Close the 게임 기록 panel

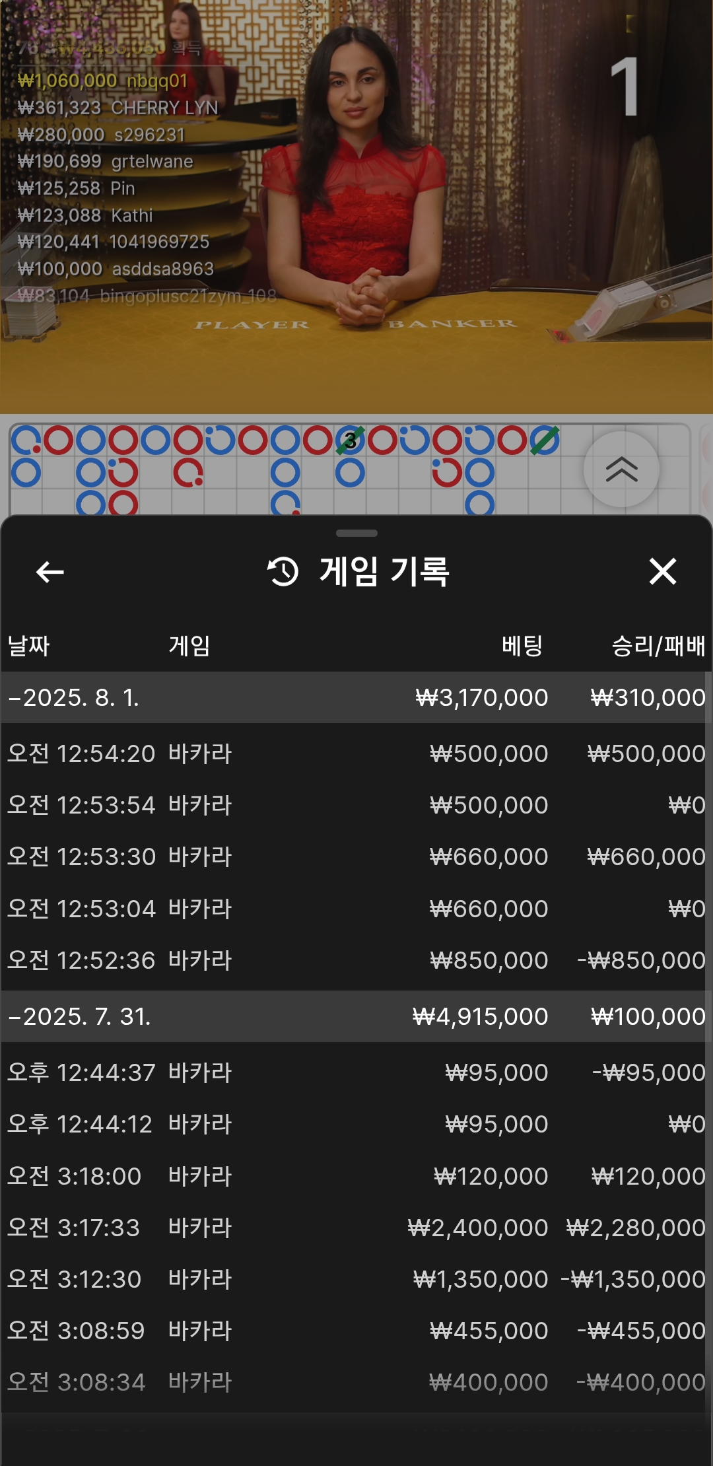pos(663,572)
